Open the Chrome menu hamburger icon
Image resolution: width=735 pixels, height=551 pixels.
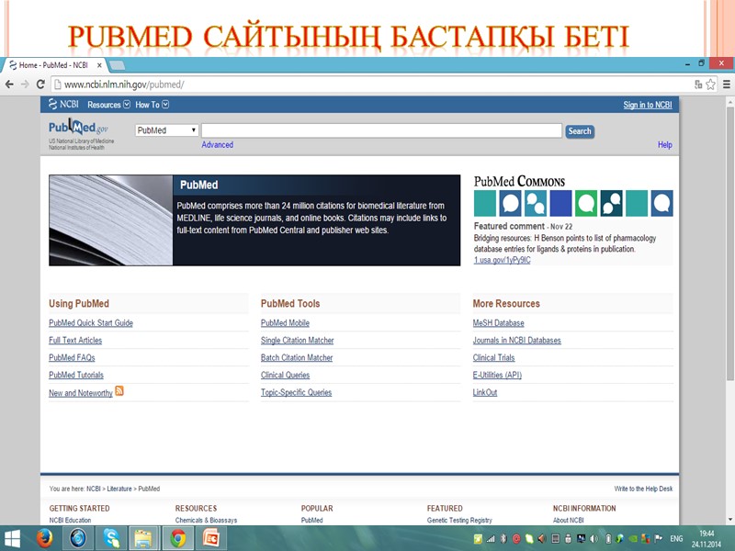(x=726, y=84)
